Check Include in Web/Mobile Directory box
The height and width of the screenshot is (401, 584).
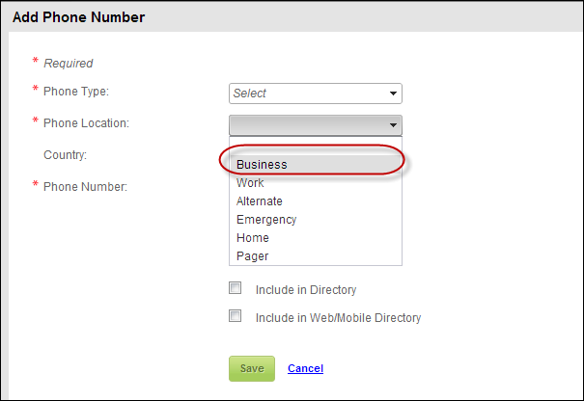click(x=235, y=316)
